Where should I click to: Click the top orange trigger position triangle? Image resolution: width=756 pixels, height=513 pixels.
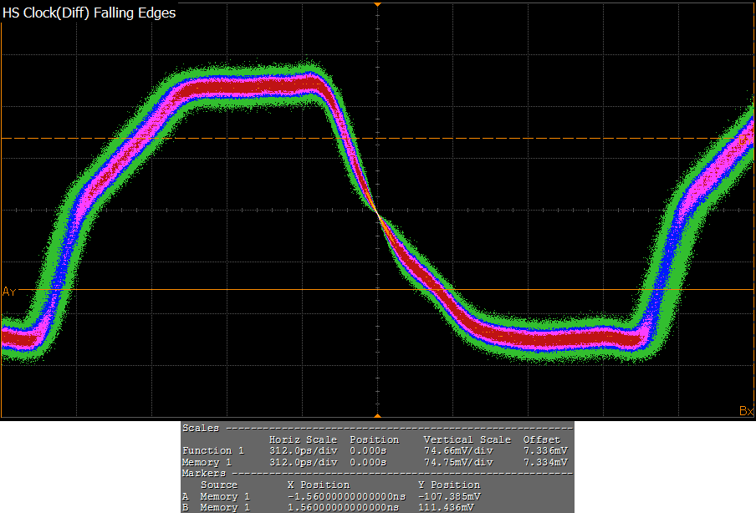[377, 5]
